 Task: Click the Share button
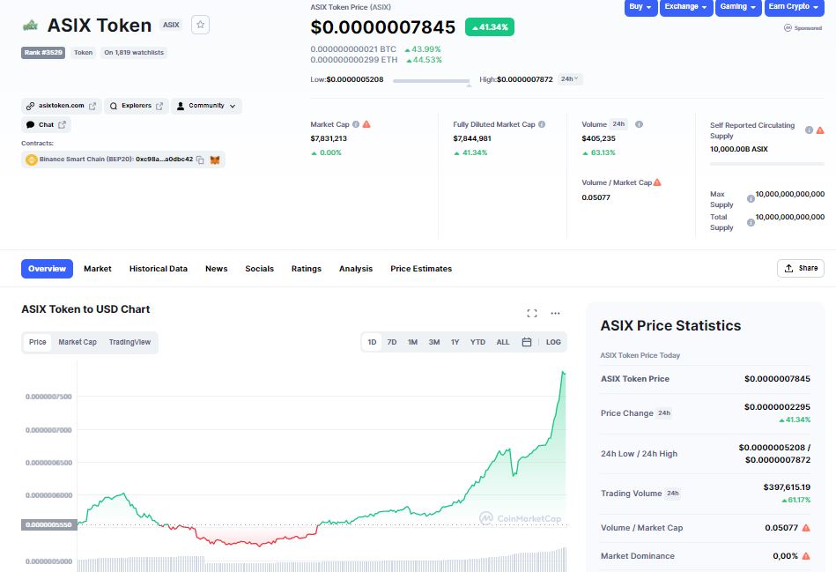pos(801,268)
